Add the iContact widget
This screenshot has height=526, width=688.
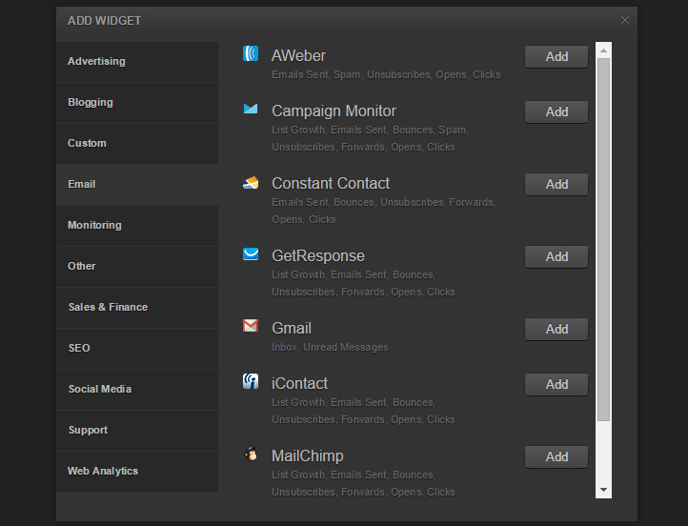pyautogui.click(x=556, y=384)
